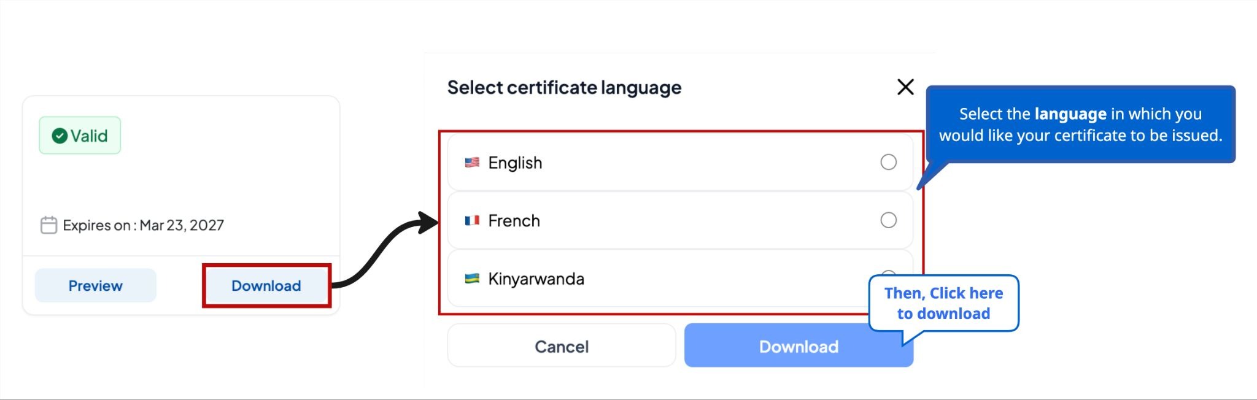Choose the English language row
Viewport: 1257px width, 400px height.
point(680,163)
